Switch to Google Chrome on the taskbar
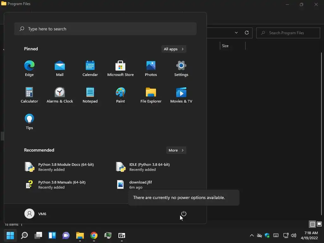This screenshot has height=243, width=324. [x=94, y=235]
